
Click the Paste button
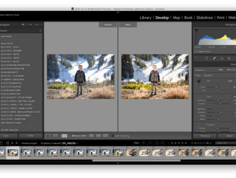coord(31,136)
